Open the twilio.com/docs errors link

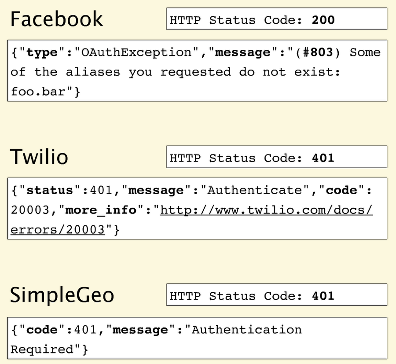click(x=266, y=210)
